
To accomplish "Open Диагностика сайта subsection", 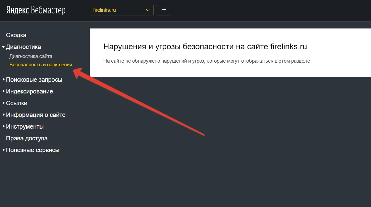I will coord(31,56).
